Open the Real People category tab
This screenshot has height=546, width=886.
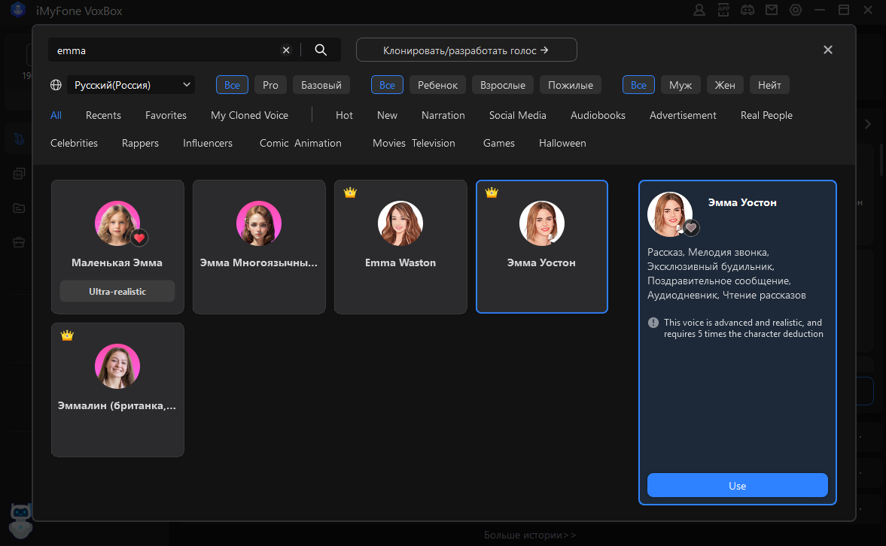point(766,115)
